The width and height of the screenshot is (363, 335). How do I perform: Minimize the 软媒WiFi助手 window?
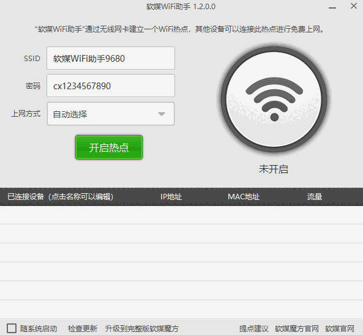(x=332, y=7)
